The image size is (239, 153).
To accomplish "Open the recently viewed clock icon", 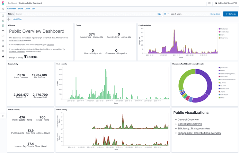I will click(3, 9).
